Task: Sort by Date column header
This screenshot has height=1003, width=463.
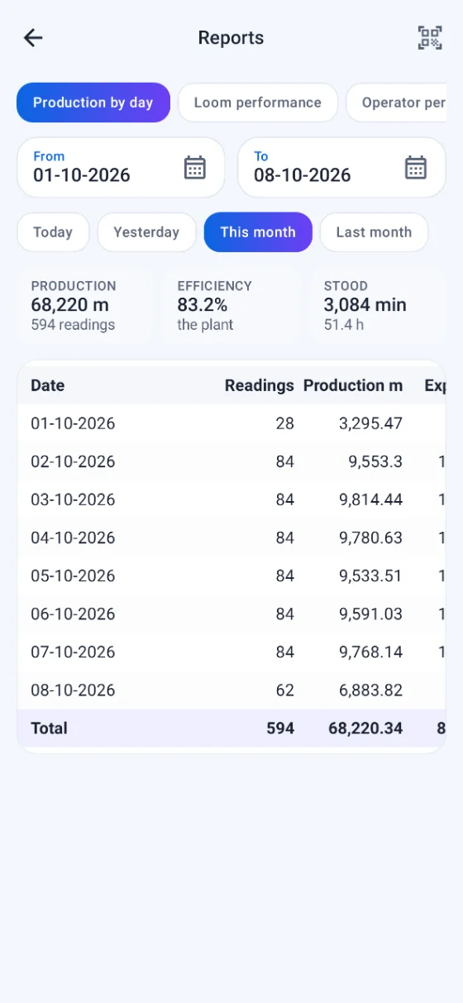Action: tap(48, 385)
